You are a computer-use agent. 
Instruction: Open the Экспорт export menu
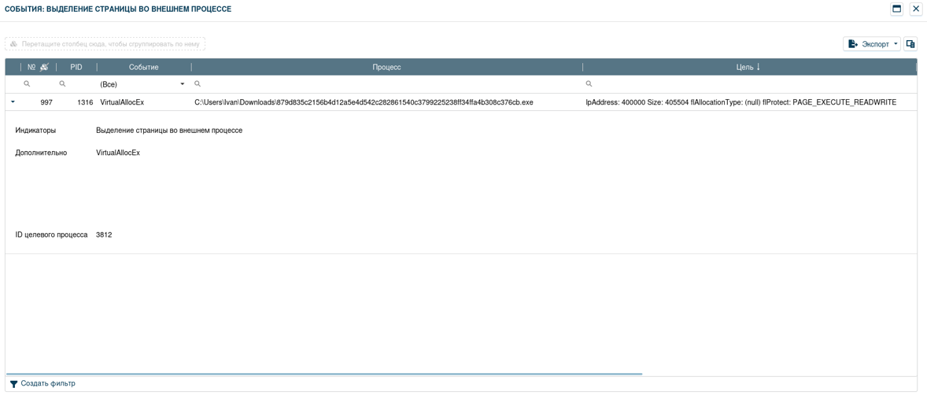click(871, 44)
